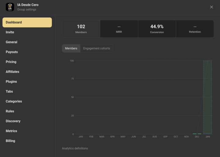Select the Members chart tab

pyautogui.click(x=71, y=48)
